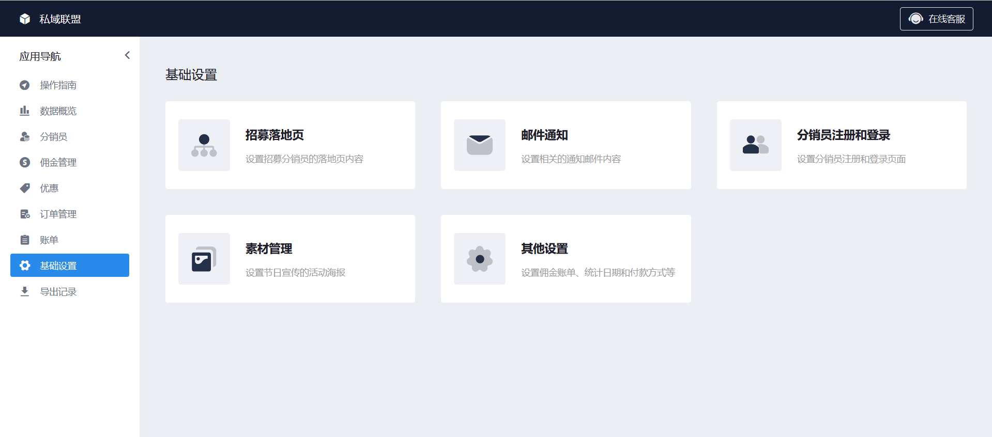Open the 招募落地页 card title

274,135
